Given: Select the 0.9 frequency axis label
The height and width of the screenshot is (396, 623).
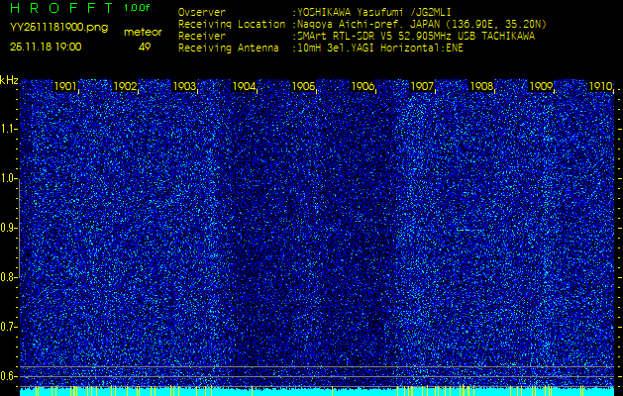Looking at the screenshot, I should (x=9, y=228).
